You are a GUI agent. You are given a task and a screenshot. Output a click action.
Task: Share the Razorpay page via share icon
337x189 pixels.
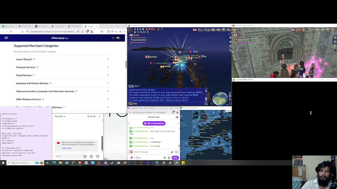pos(82,31)
